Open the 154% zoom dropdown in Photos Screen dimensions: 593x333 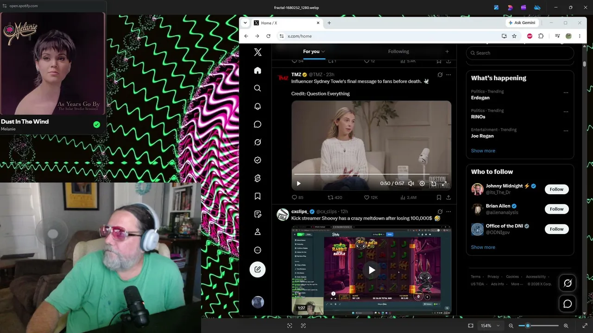[490, 326]
